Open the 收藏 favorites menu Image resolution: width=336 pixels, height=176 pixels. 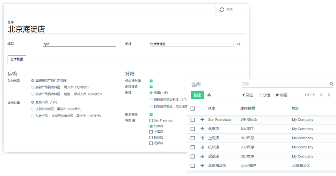click(281, 95)
